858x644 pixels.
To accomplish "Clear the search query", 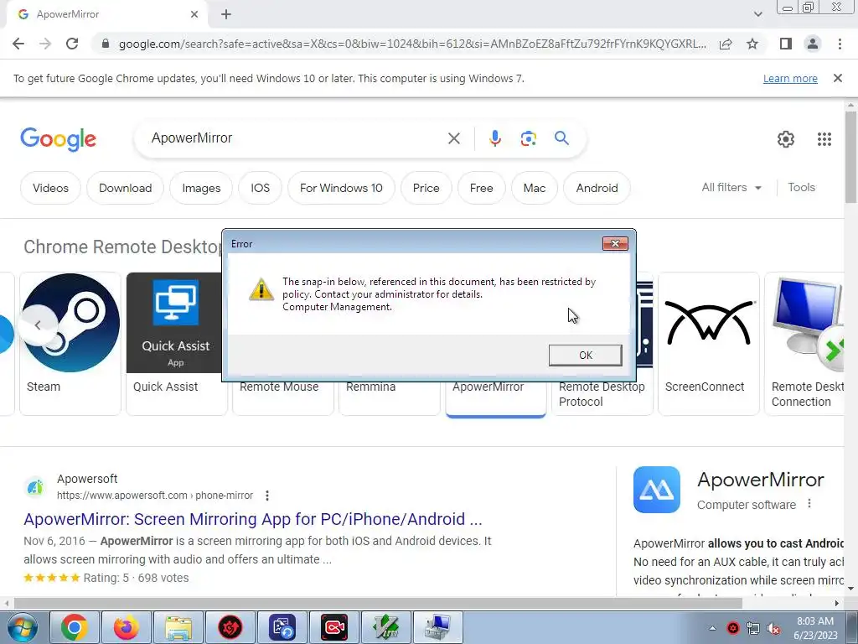I will 453,138.
